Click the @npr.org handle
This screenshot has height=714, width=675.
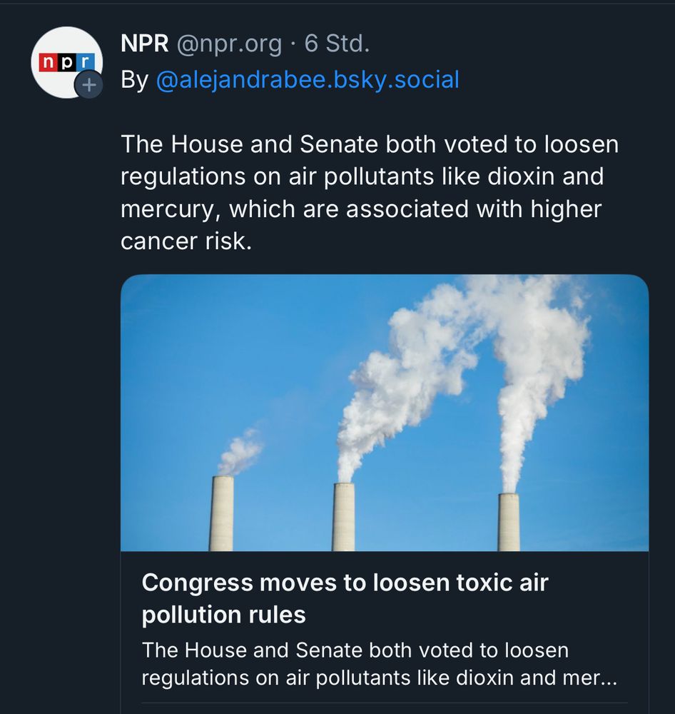[228, 44]
